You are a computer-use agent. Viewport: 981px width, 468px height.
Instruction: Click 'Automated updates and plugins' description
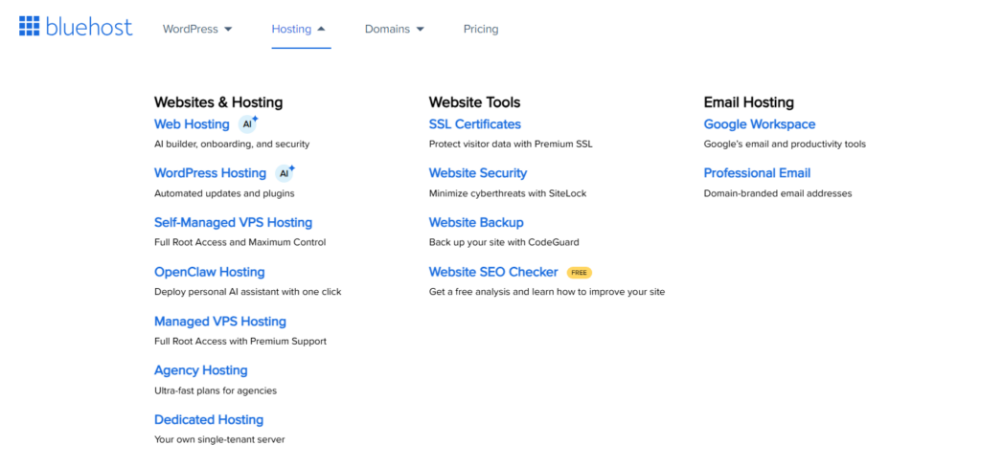pos(224,193)
